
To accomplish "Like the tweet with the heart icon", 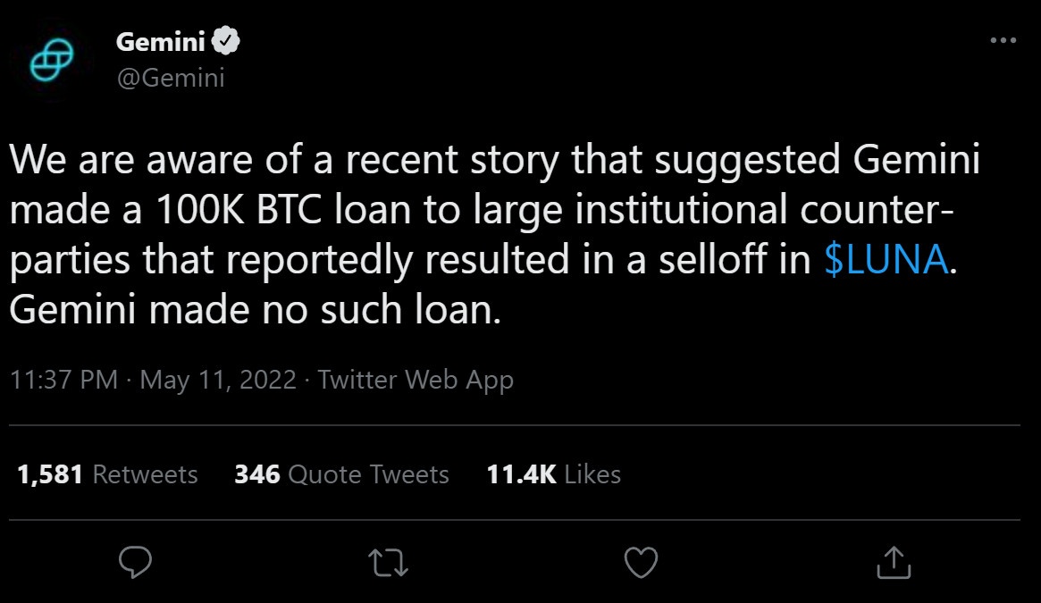I will pyautogui.click(x=640, y=562).
